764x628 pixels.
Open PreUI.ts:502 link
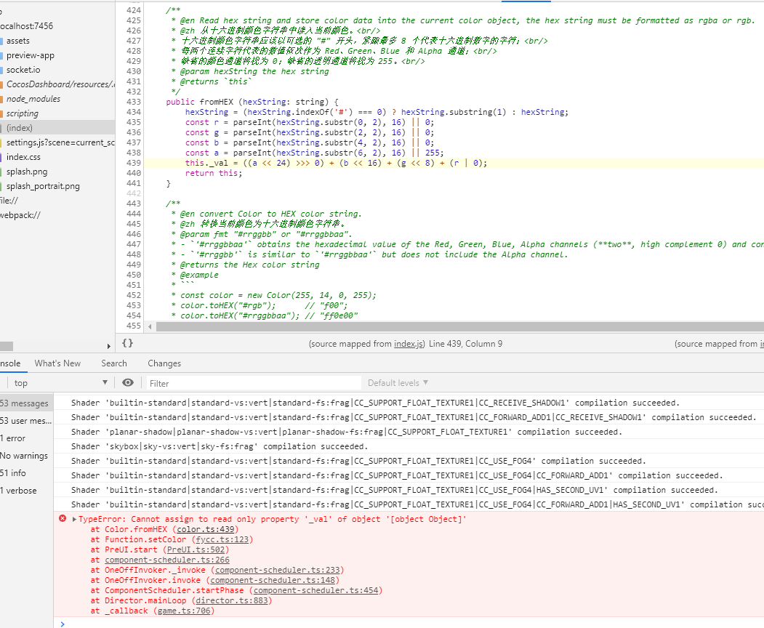(x=196, y=550)
